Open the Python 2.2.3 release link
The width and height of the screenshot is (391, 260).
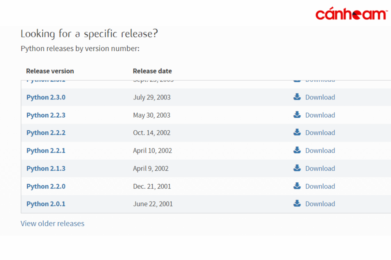[x=46, y=115]
